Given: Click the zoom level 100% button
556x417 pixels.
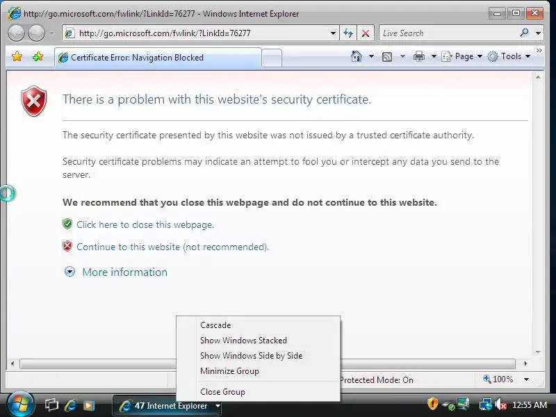Looking at the screenshot, I should [498, 379].
